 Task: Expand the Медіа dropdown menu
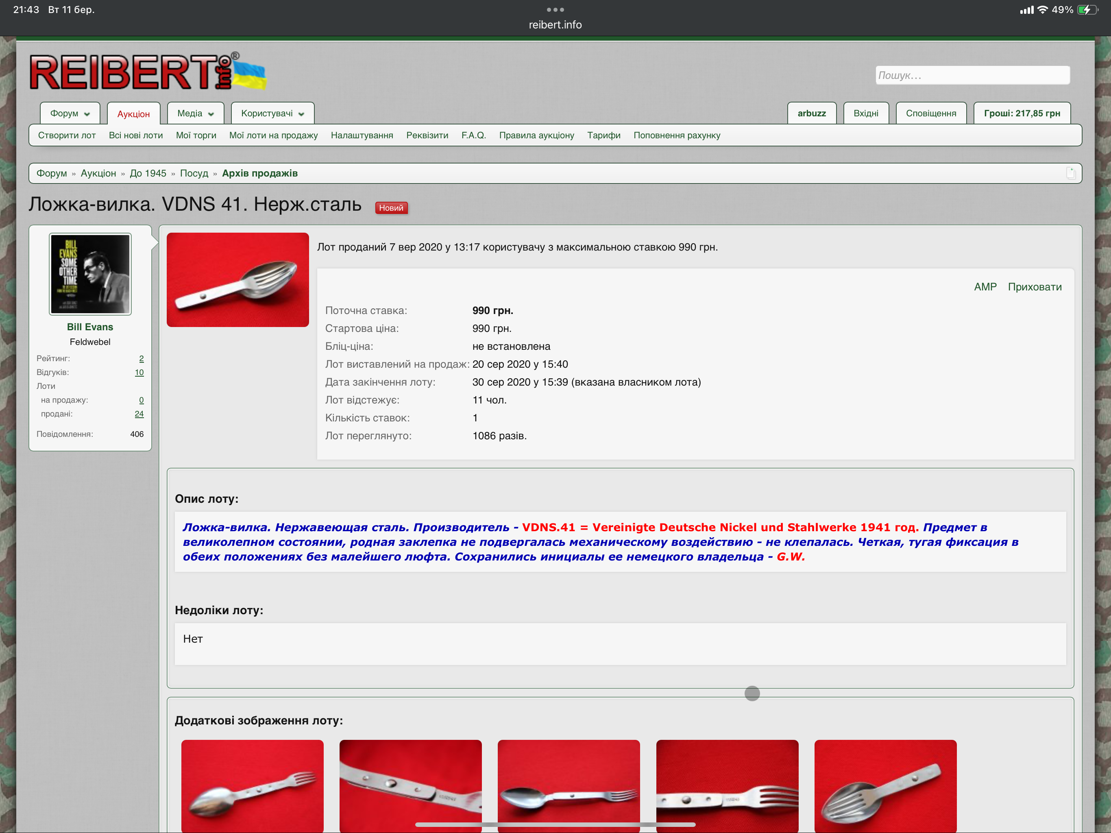[195, 113]
